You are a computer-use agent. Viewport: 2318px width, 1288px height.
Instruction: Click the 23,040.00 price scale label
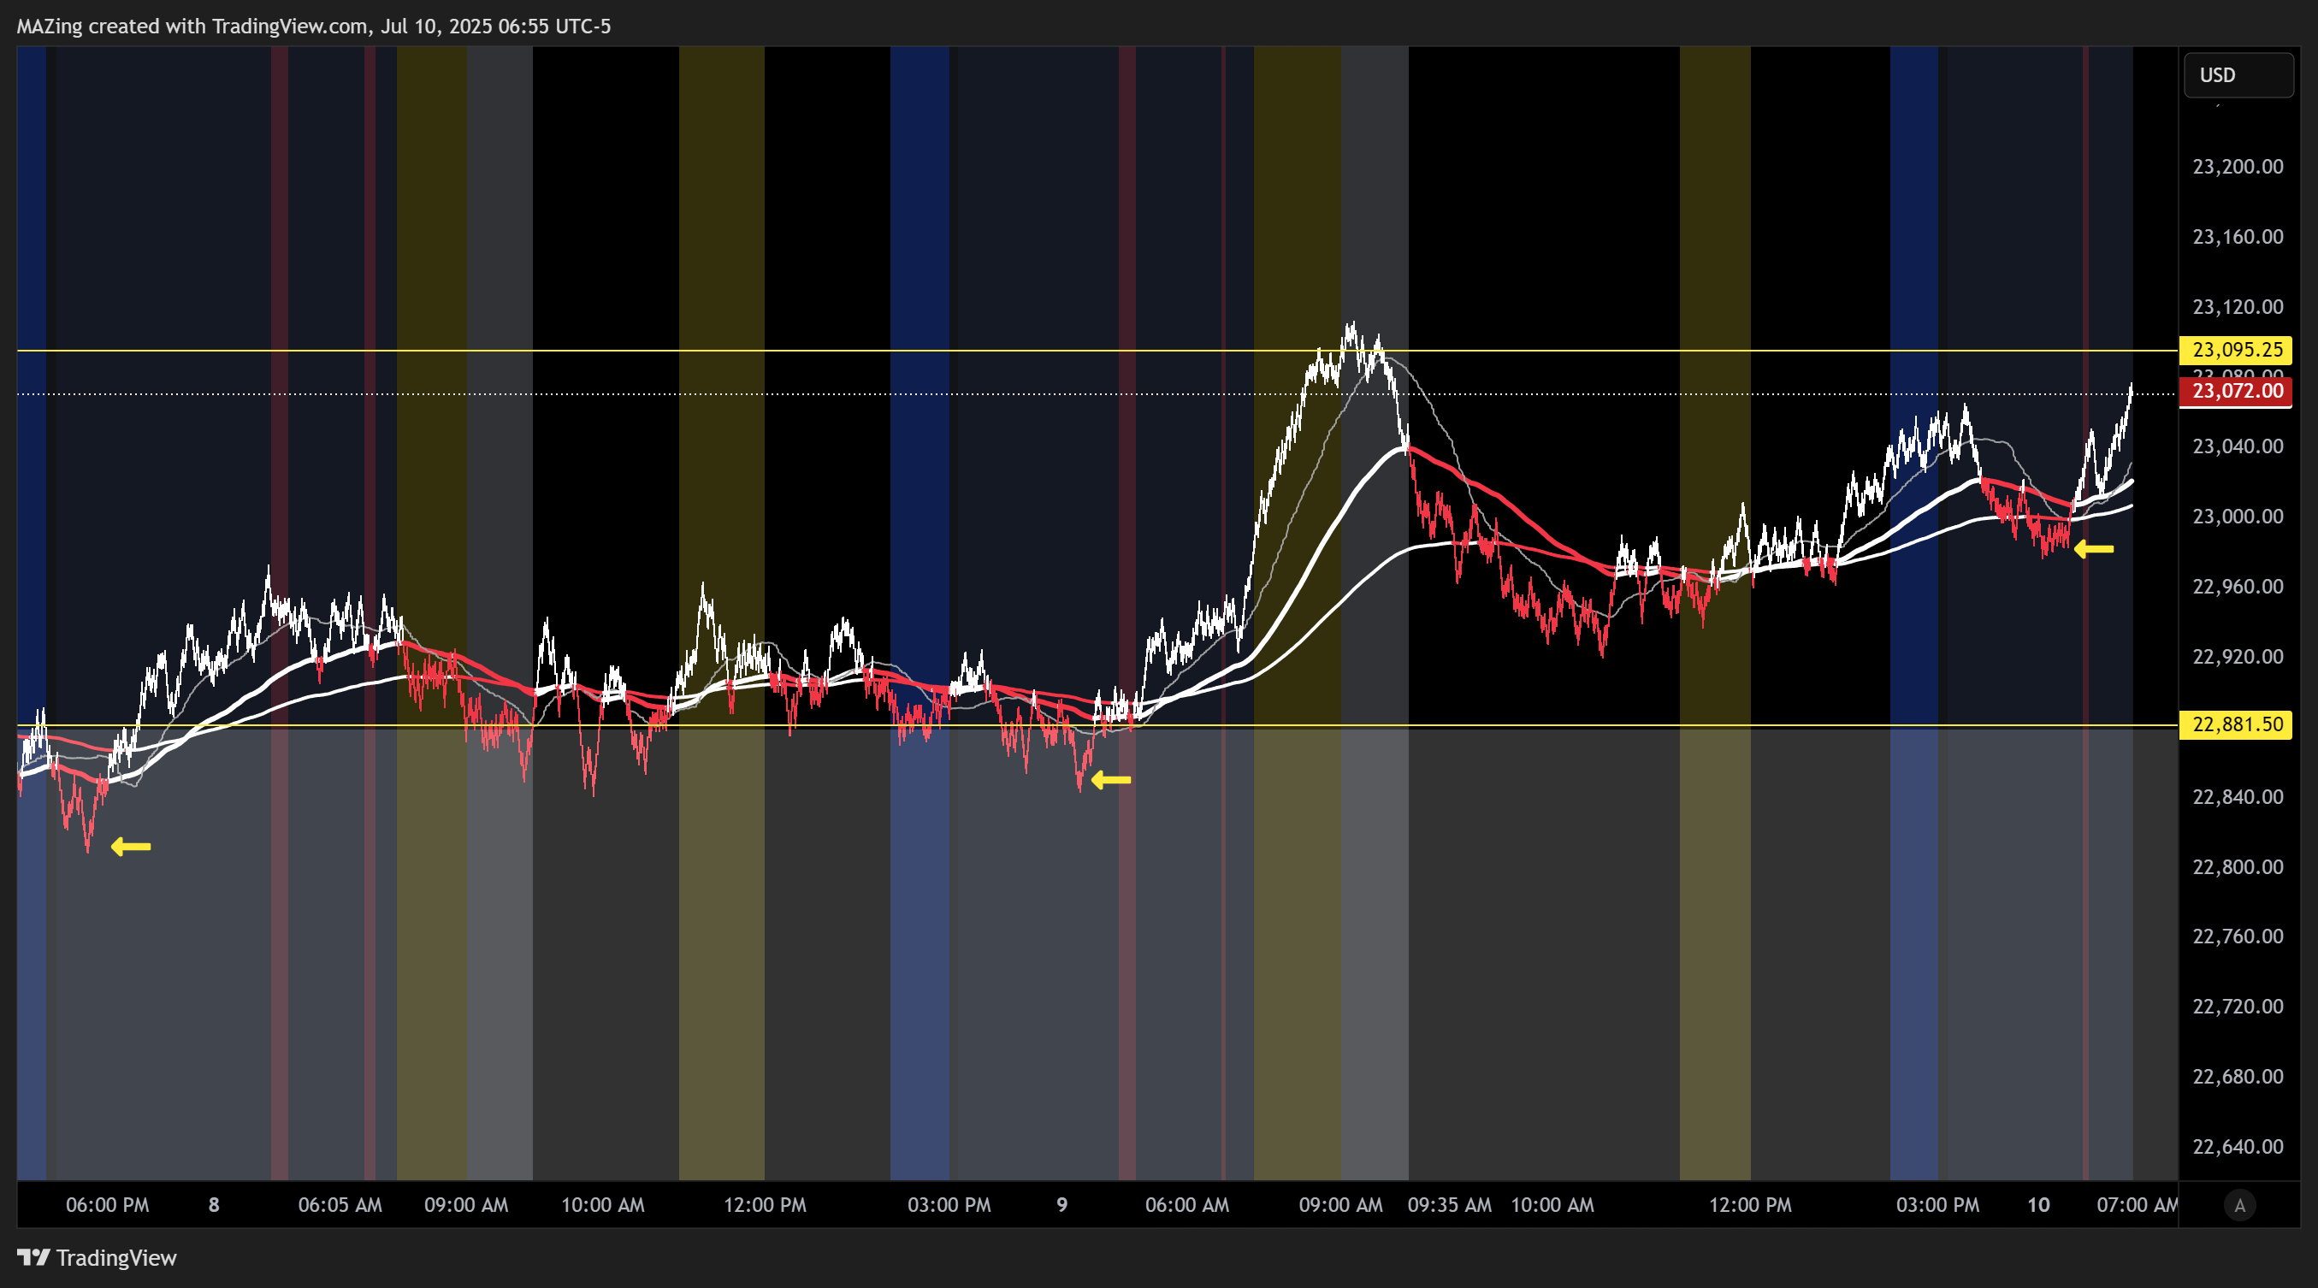tap(2238, 446)
